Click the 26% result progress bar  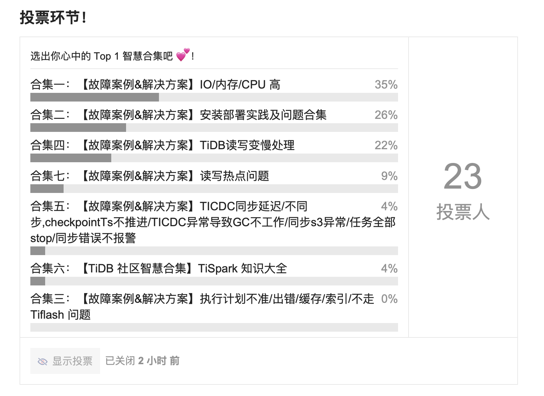(x=214, y=128)
